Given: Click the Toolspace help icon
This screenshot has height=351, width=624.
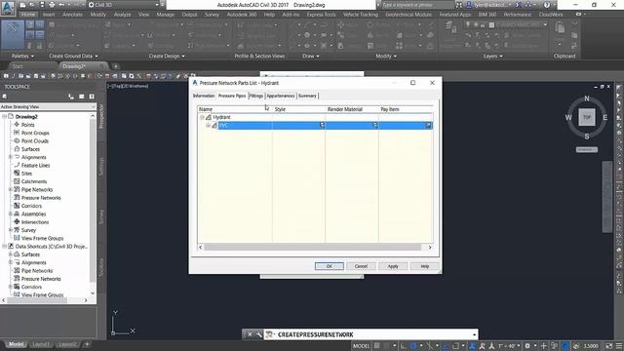Looking at the screenshot, I should (91, 97).
